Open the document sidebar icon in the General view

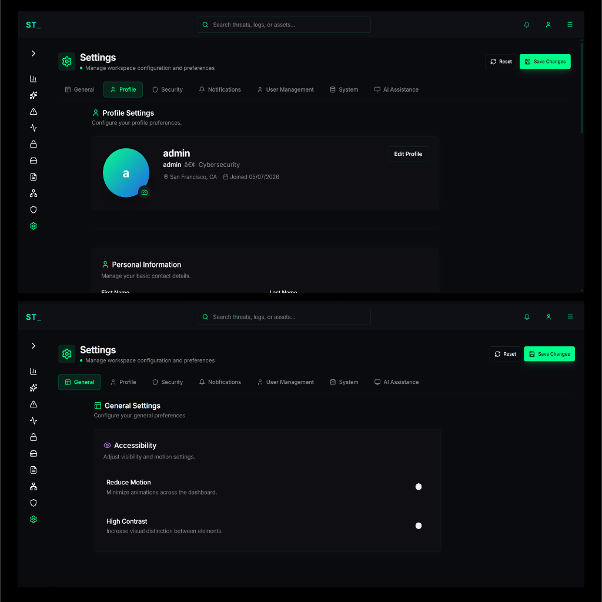(34, 470)
